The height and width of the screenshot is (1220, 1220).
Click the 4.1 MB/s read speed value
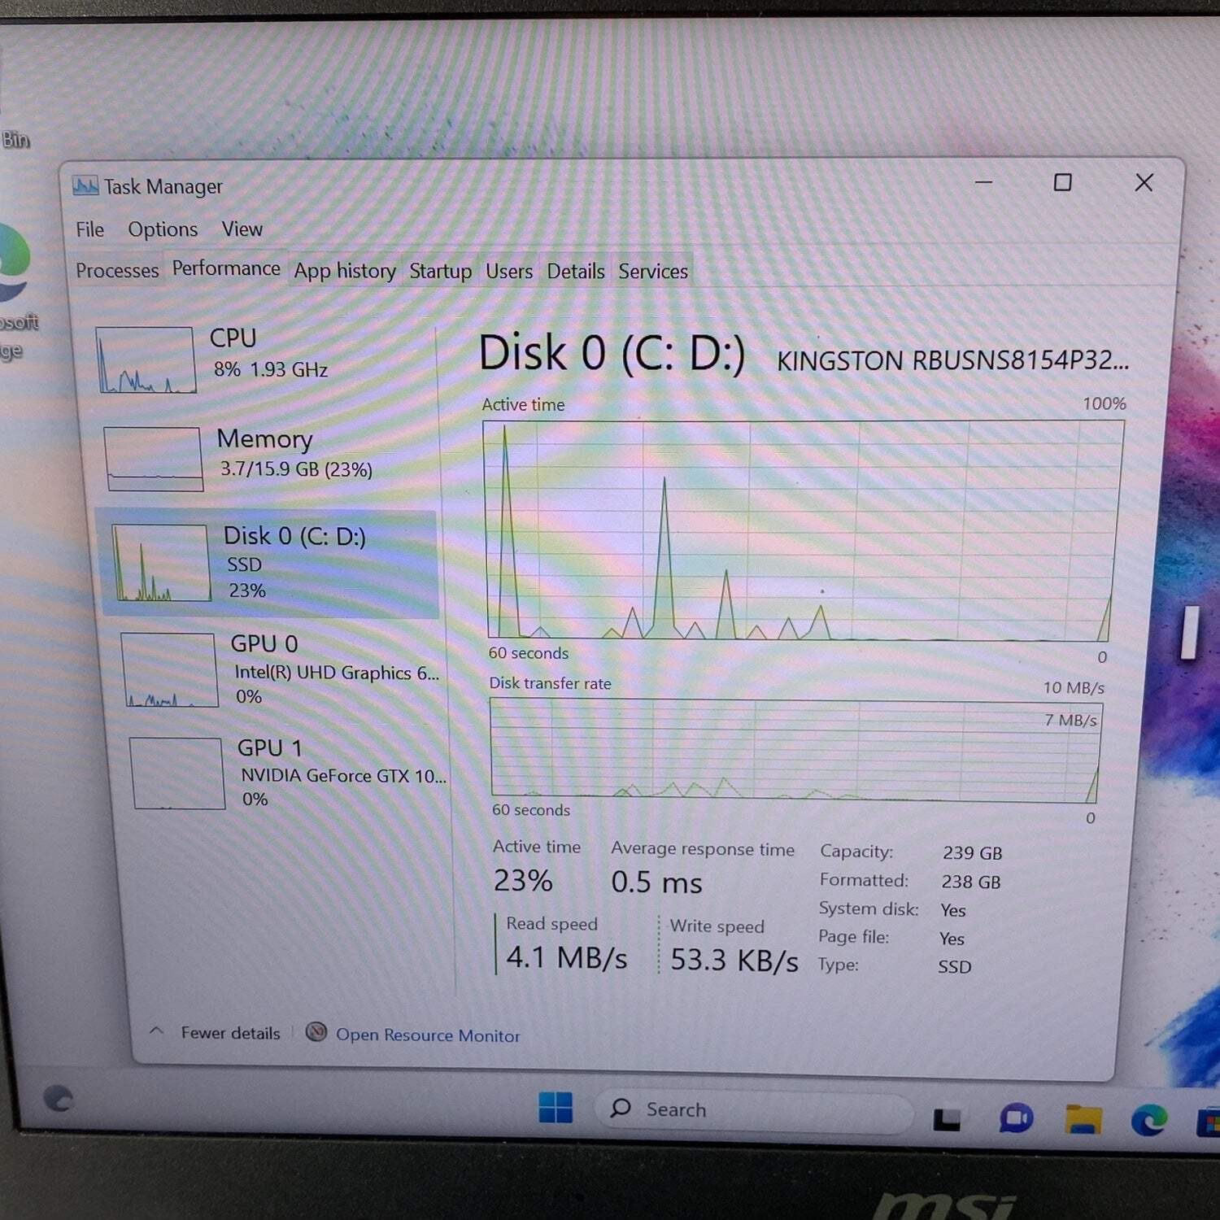[567, 957]
